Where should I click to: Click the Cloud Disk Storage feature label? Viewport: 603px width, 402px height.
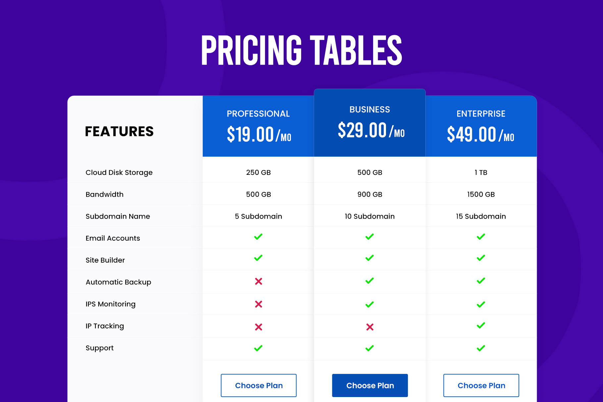[x=119, y=173]
